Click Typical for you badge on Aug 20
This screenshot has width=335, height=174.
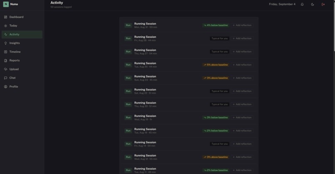pyautogui.click(x=219, y=104)
